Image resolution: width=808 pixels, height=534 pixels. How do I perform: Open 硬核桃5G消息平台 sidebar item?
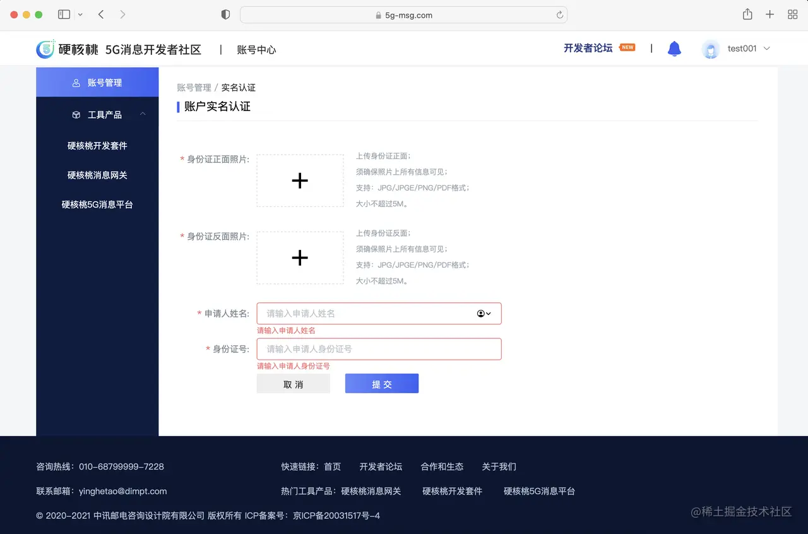(97, 205)
